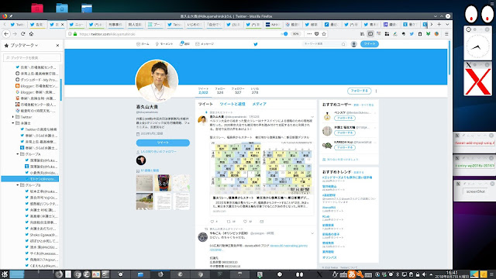Switch to メディア tab
The height and width of the screenshot is (279, 496).
259,104
